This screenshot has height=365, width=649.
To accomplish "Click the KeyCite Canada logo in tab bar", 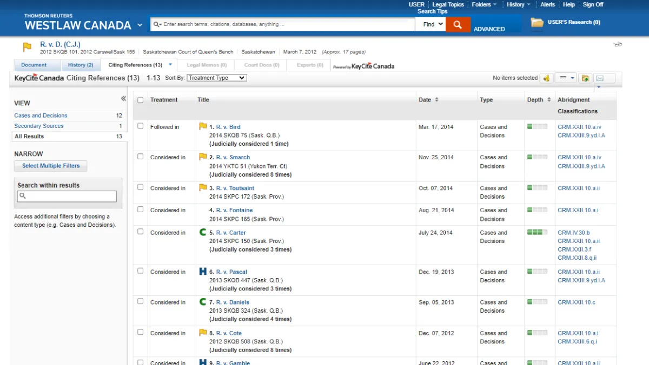I will (363, 66).
